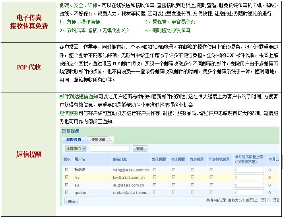Screen dimensions: 283x217
Task: Click monthly SMS limit field for qudao
Action: pos(249,192)
